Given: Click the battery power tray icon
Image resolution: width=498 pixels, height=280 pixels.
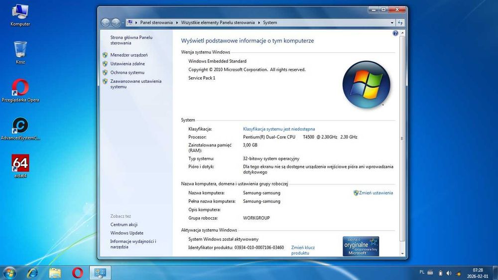Looking at the screenshot, I should pos(440,273).
